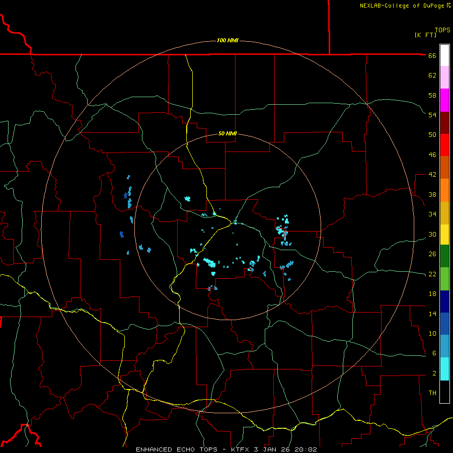Click the "38" legend scale value
The height and width of the screenshot is (453, 453).
point(432,194)
